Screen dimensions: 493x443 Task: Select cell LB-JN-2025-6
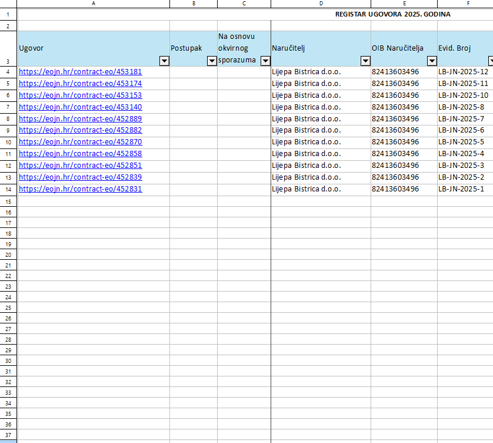(x=465, y=130)
